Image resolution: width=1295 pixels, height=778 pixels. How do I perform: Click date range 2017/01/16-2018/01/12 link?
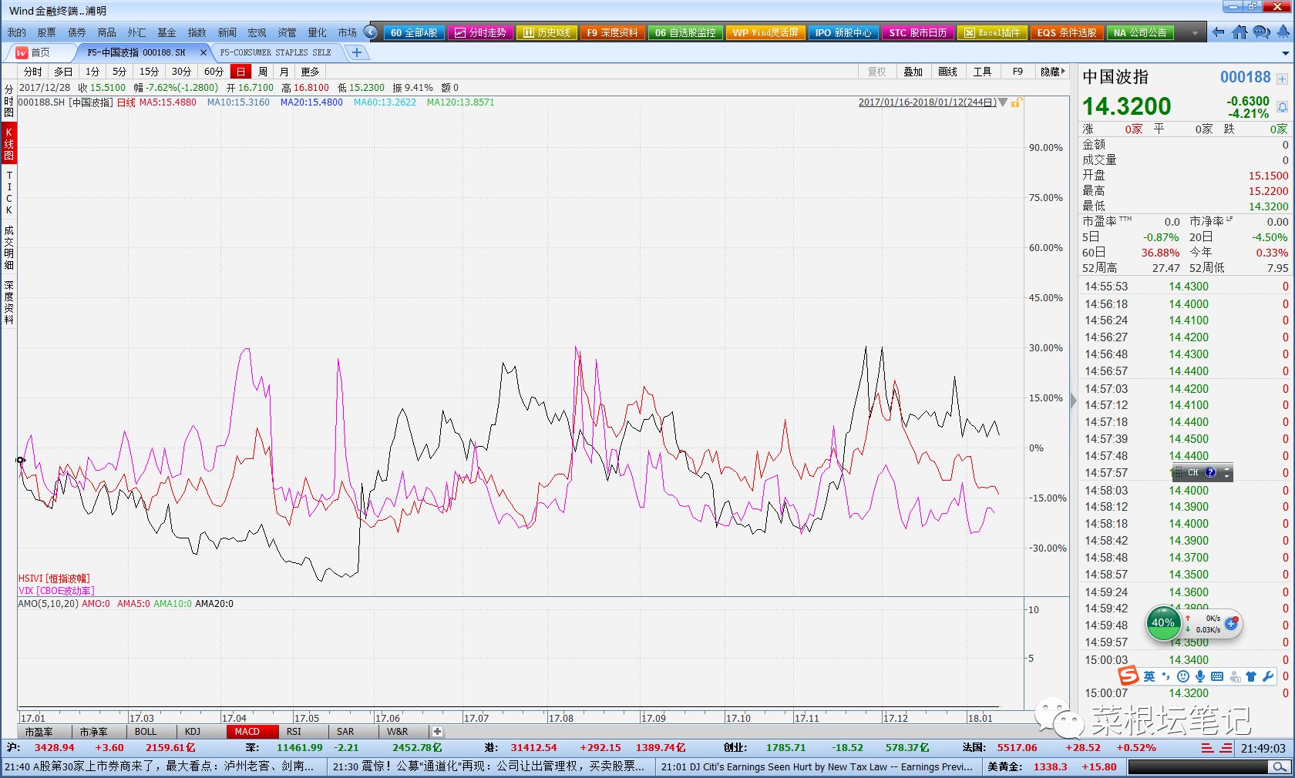[927, 102]
